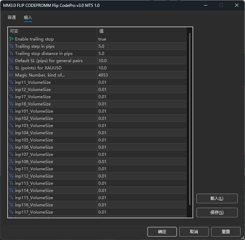Confirm settings with the 确定 button

(x=162, y=232)
